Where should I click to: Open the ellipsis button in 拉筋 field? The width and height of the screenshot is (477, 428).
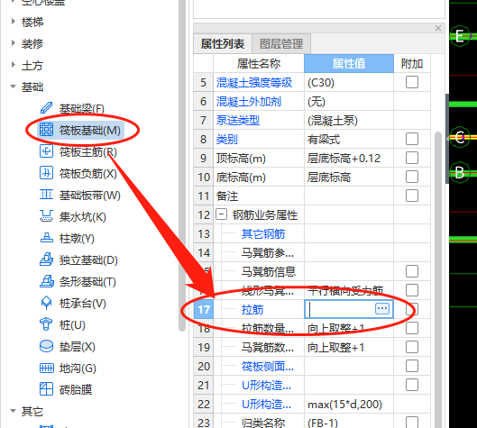382,309
